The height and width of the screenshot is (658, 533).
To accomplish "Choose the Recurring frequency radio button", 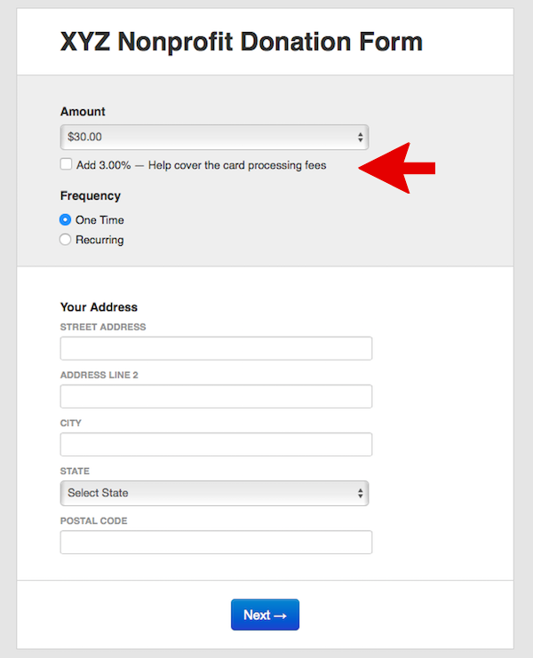I will (x=65, y=240).
